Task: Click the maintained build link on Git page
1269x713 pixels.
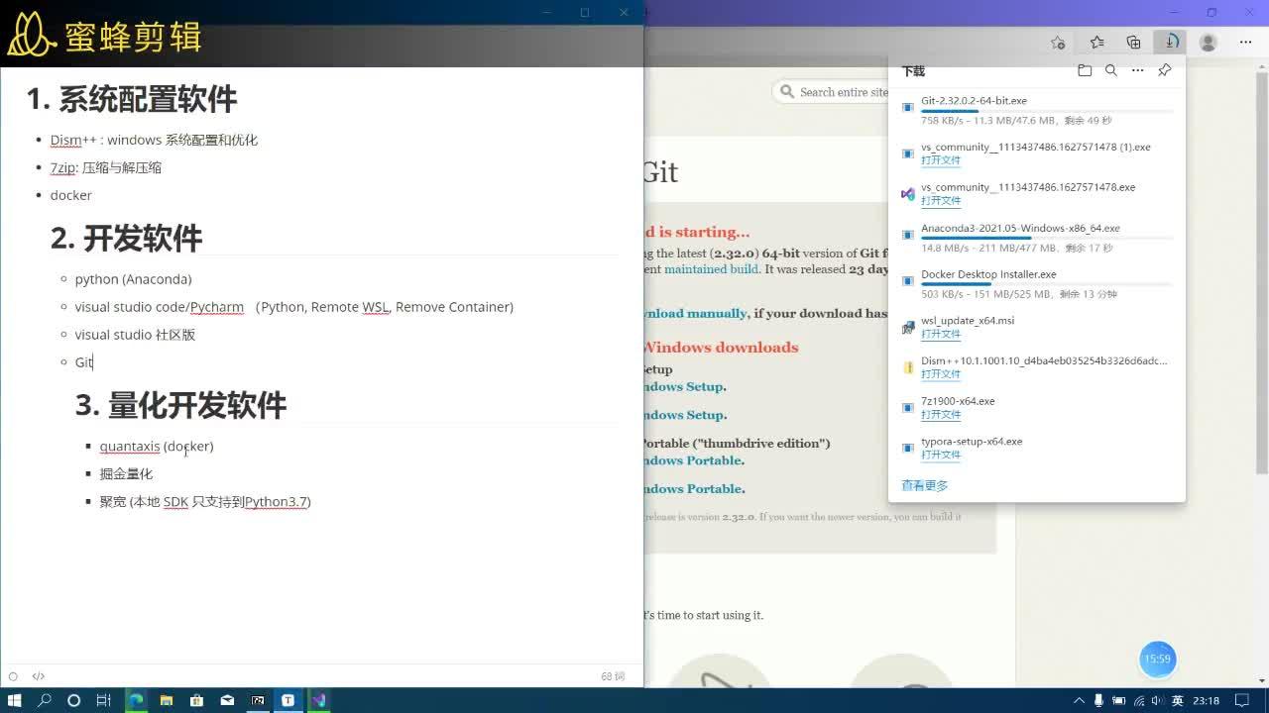Action: (x=712, y=269)
